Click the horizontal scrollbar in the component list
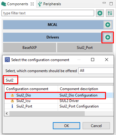Viewport: 116px width, 135px height. pyautogui.click(x=47, y=113)
